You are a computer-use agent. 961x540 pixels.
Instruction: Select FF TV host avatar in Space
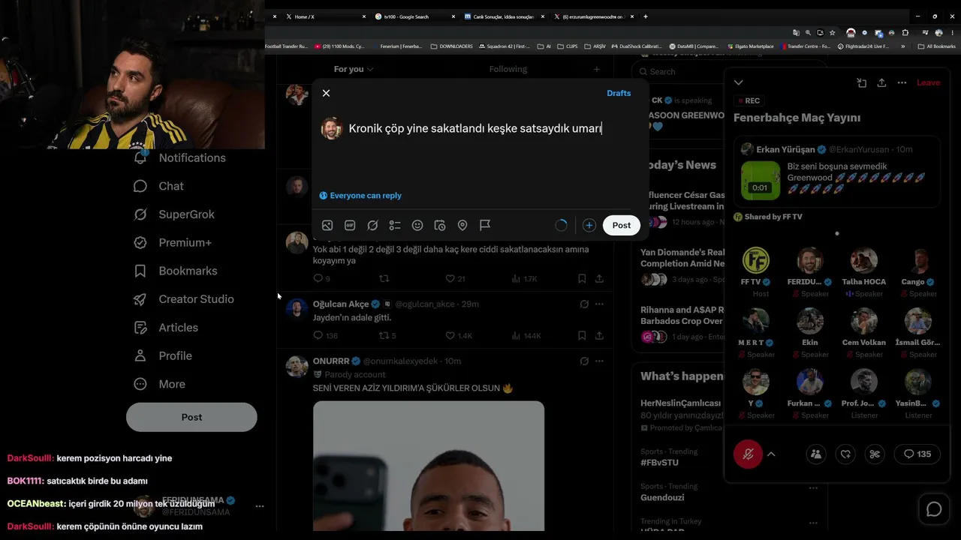point(756,260)
